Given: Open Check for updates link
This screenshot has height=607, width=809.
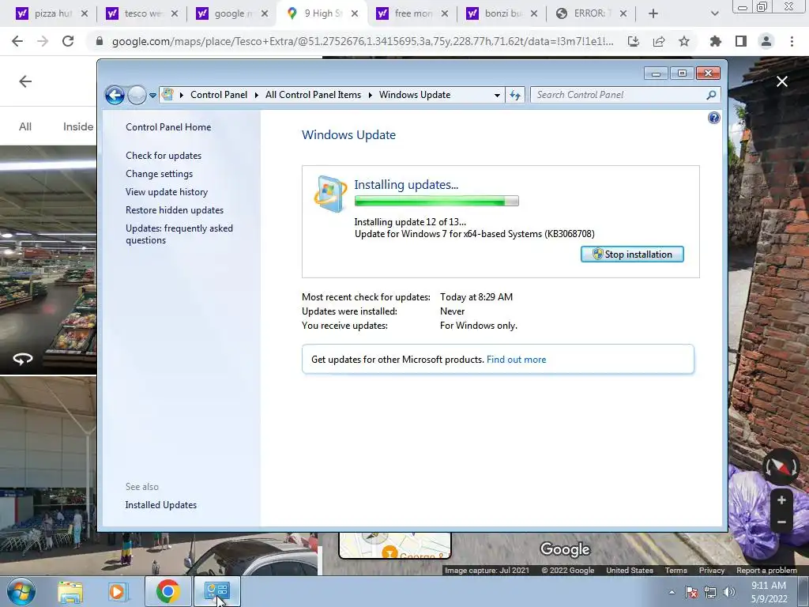Looking at the screenshot, I should pyautogui.click(x=164, y=156).
